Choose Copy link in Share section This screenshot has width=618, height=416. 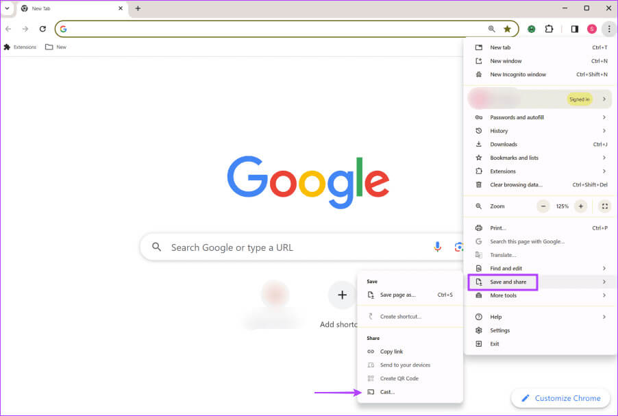(410, 352)
